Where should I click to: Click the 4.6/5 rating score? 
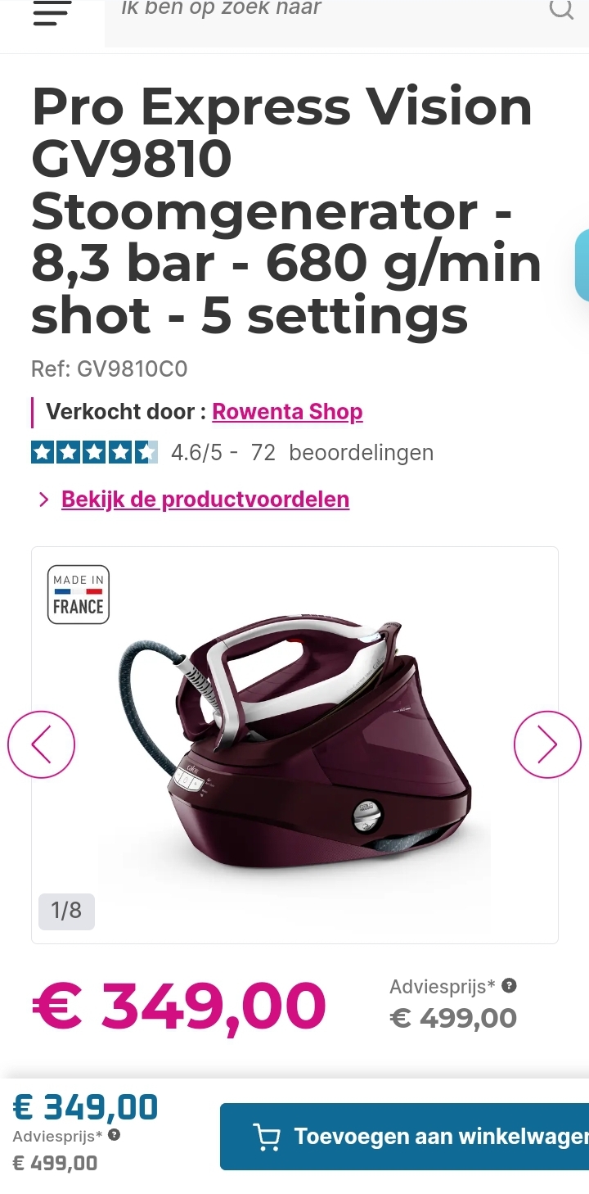196,452
